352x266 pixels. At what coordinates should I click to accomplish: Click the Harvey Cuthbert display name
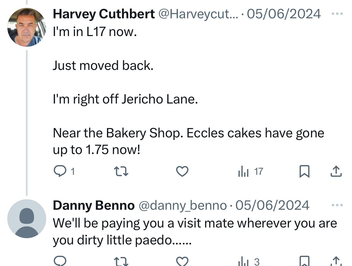click(x=104, y=14)
